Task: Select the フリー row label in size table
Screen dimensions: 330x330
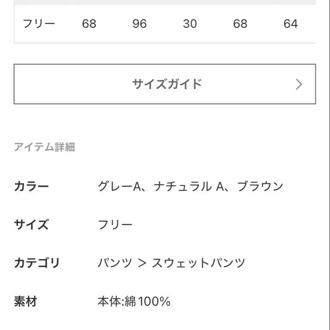Action: pyautogui.click(x=39, y=24)
